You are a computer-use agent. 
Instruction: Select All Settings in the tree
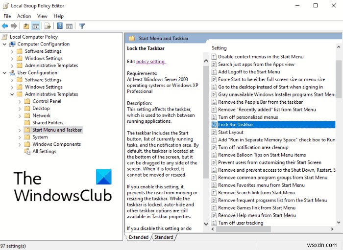coord(45,151)
